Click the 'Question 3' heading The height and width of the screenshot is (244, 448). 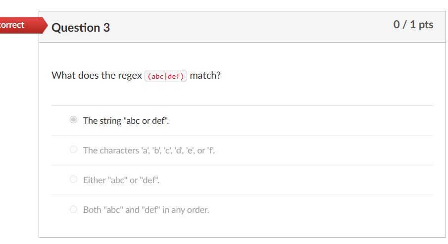click(x=81, y=28)
